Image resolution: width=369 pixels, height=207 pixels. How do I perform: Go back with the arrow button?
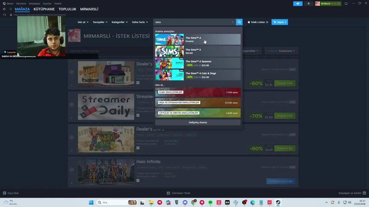pyautogui.click(x=4, y=9)
